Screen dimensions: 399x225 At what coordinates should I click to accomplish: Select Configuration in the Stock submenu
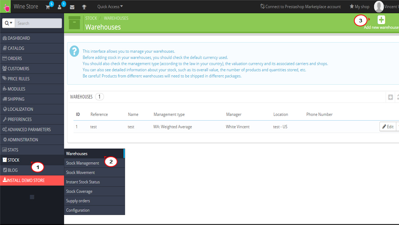tap(94, 210)
